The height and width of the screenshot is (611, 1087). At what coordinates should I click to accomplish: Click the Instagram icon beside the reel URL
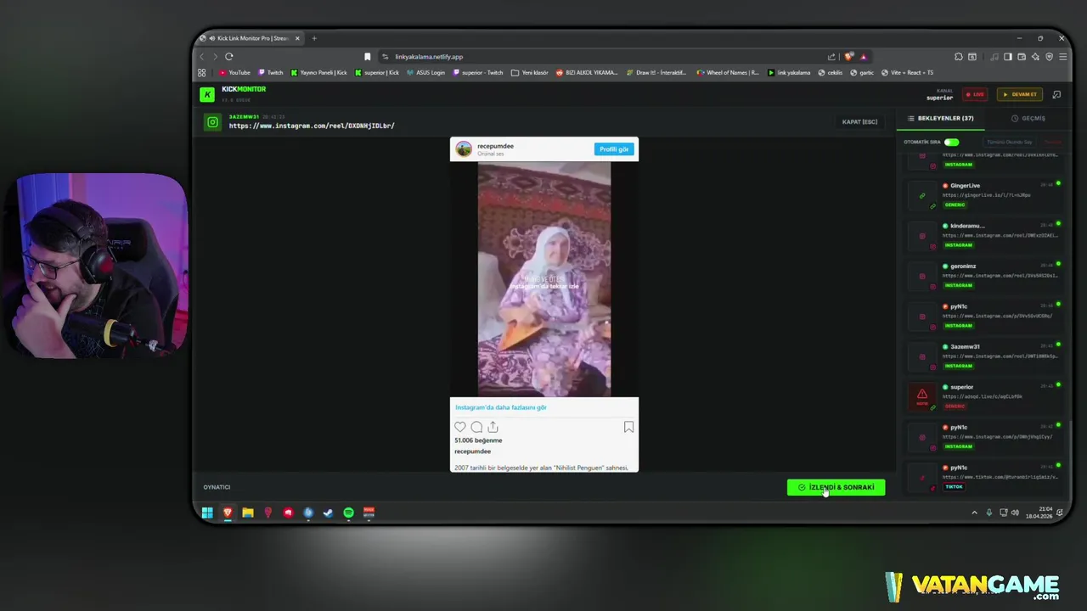[213, 122]
